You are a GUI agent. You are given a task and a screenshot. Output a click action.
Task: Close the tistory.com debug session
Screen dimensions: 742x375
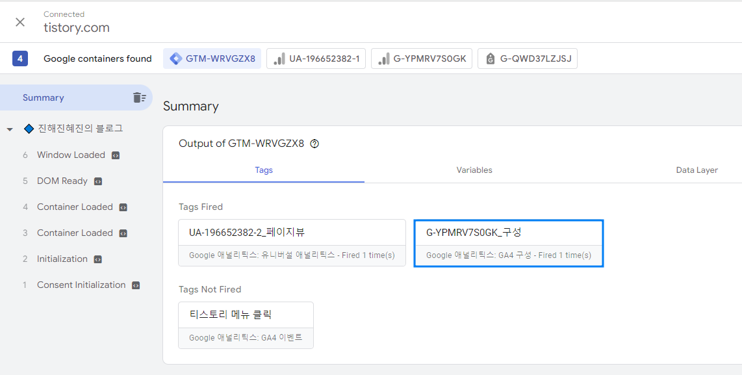point(20,22)
